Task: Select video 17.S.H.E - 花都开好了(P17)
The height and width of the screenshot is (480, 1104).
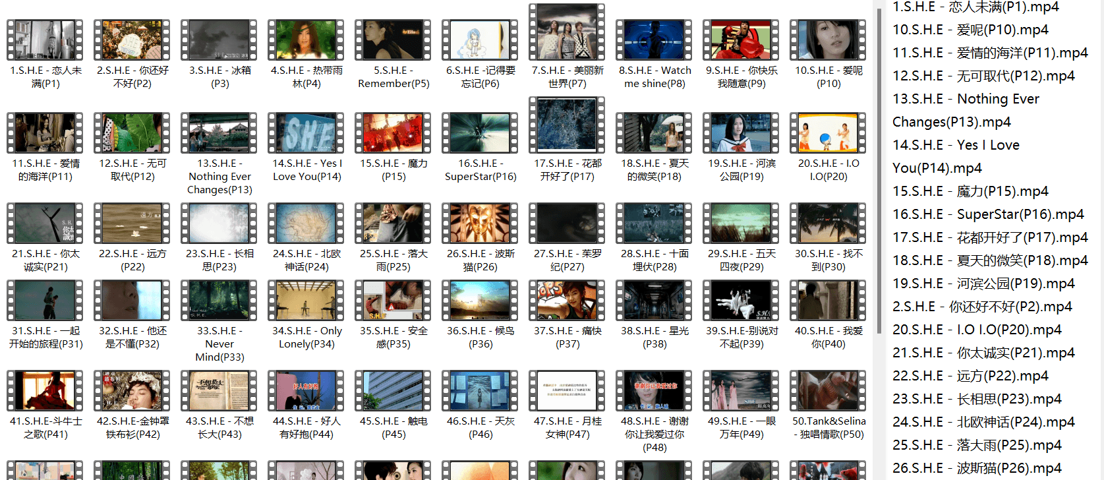Action: pyautogui.click(x=567, y=125)
